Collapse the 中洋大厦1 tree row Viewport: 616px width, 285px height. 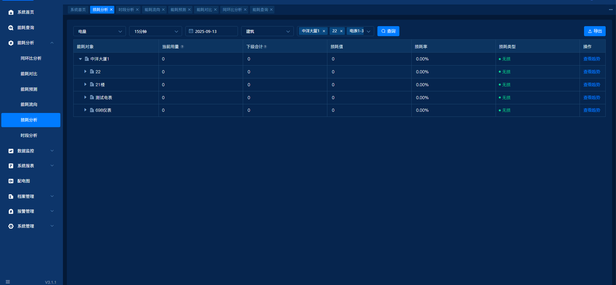pos(80,59)
